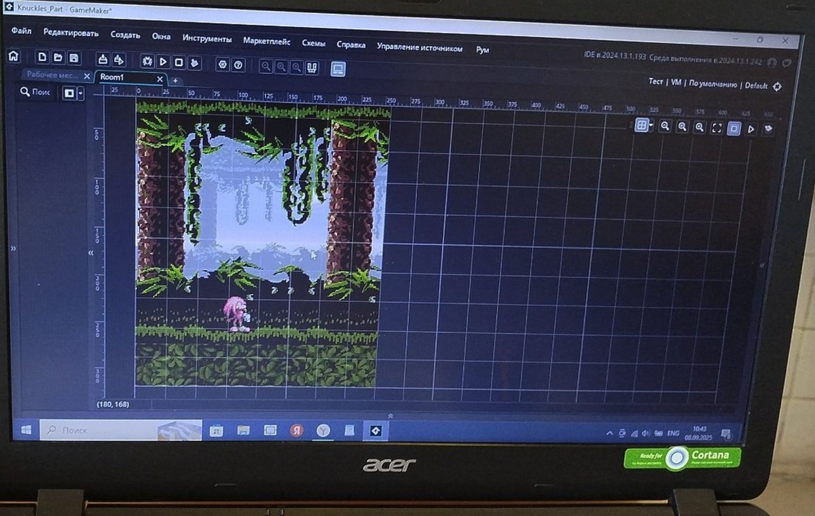Zoom in using the room editor toolbar

(x=700, y=128)
